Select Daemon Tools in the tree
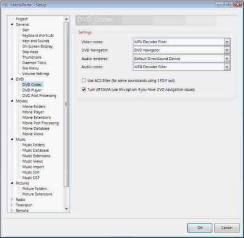This screenshot has width=244, height=238. click(x=34, y=63)
